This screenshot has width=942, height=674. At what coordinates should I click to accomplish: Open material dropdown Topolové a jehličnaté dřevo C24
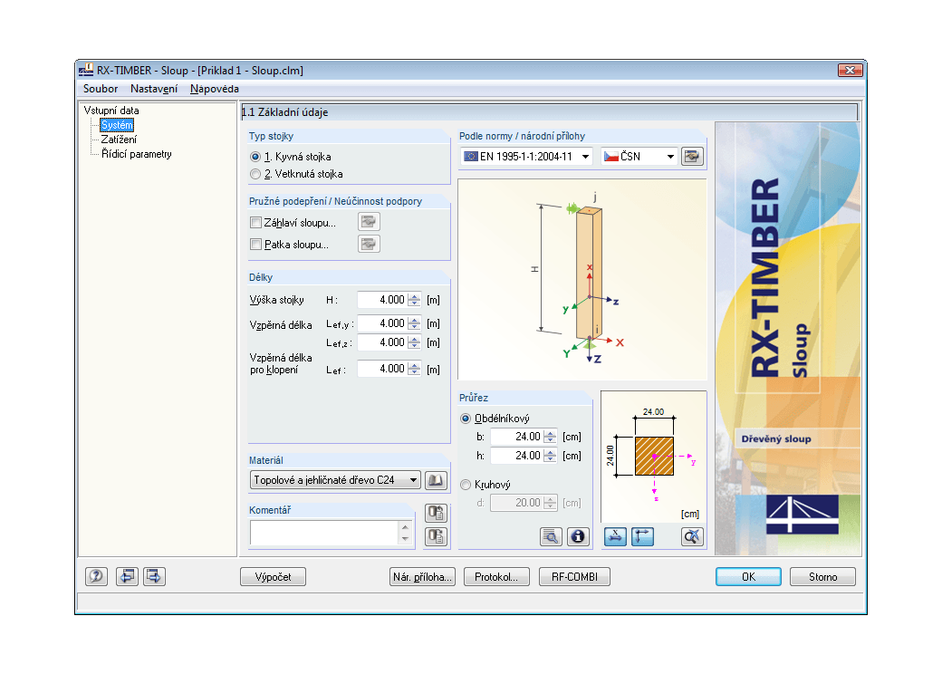coord(335,480)
